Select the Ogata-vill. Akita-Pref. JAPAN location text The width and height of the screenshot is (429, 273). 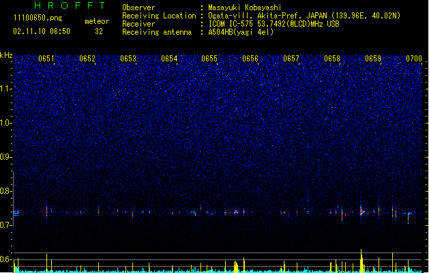point(304,16)
